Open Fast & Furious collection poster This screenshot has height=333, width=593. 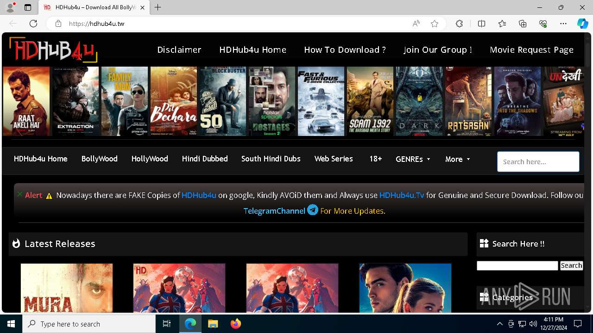321,101
